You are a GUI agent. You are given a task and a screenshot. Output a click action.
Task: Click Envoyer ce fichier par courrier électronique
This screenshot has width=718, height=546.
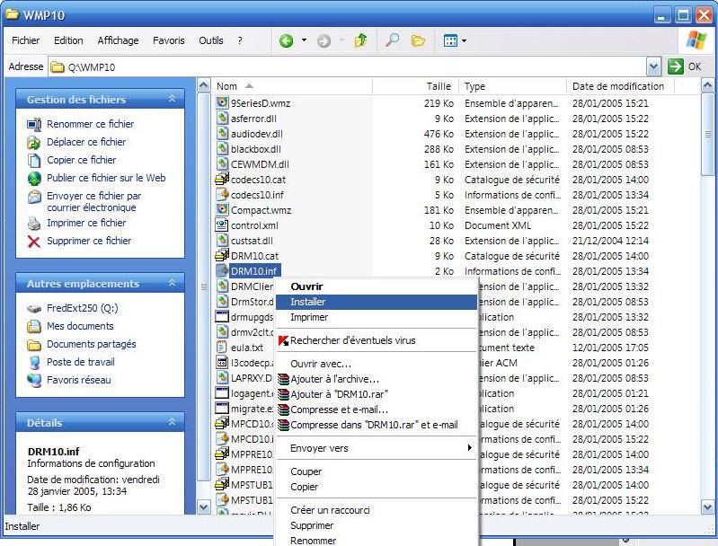(x=93, y=201)
